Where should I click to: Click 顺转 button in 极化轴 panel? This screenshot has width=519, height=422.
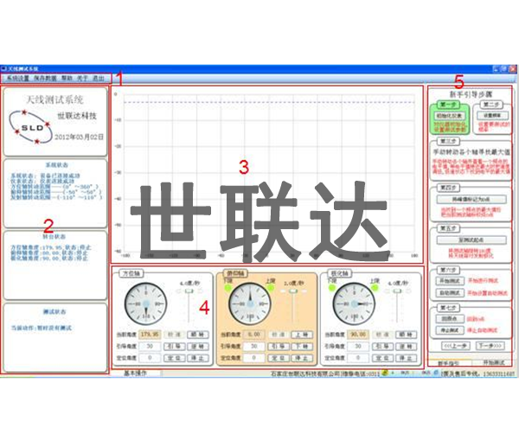(406, 335)
